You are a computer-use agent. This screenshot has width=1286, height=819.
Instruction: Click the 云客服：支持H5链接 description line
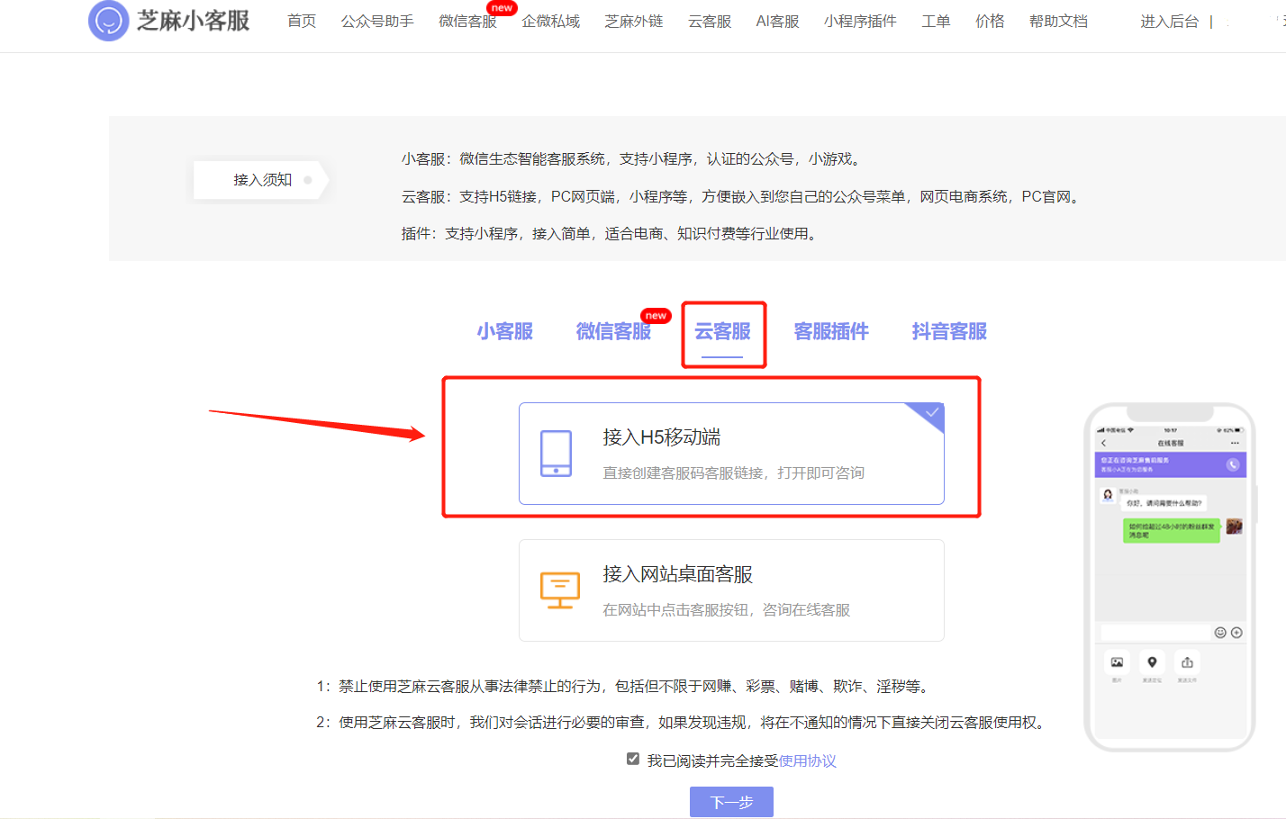point(741,196)
